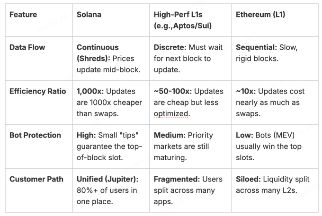Select the ~10x updates cost cell
The height and width of the screenshot is (216, 322).
270,102
